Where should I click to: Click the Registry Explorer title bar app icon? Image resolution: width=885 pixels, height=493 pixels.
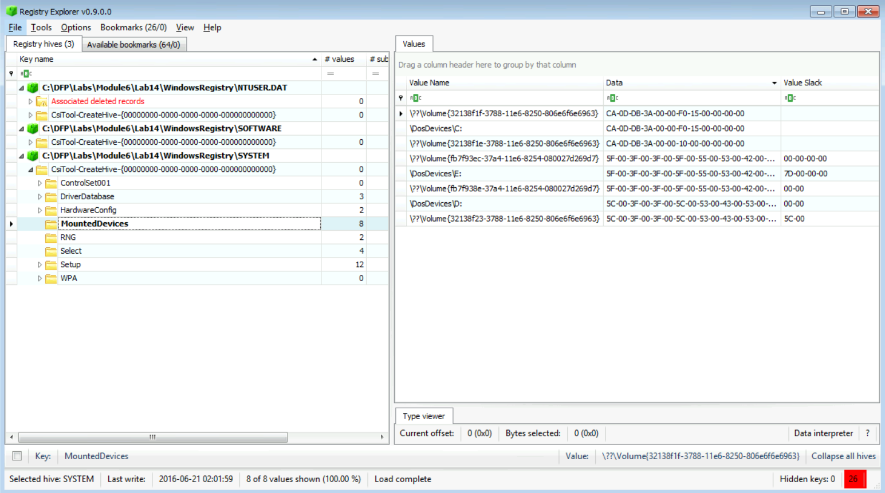pyautogui.click(x=11, y=11)
